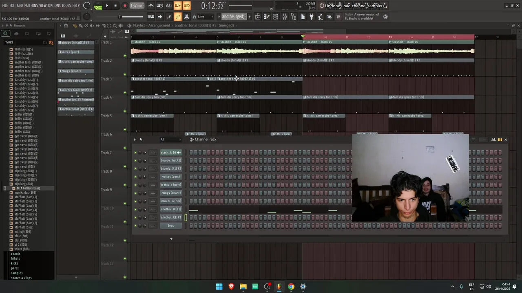The height and width of the screenshot is (293, 522).
Task: Open the PATTERNS menu
Action: coord(31,6)
